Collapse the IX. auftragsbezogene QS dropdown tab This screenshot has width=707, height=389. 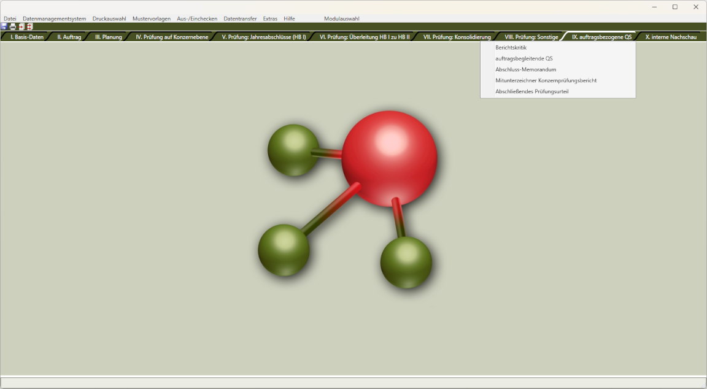601,37
